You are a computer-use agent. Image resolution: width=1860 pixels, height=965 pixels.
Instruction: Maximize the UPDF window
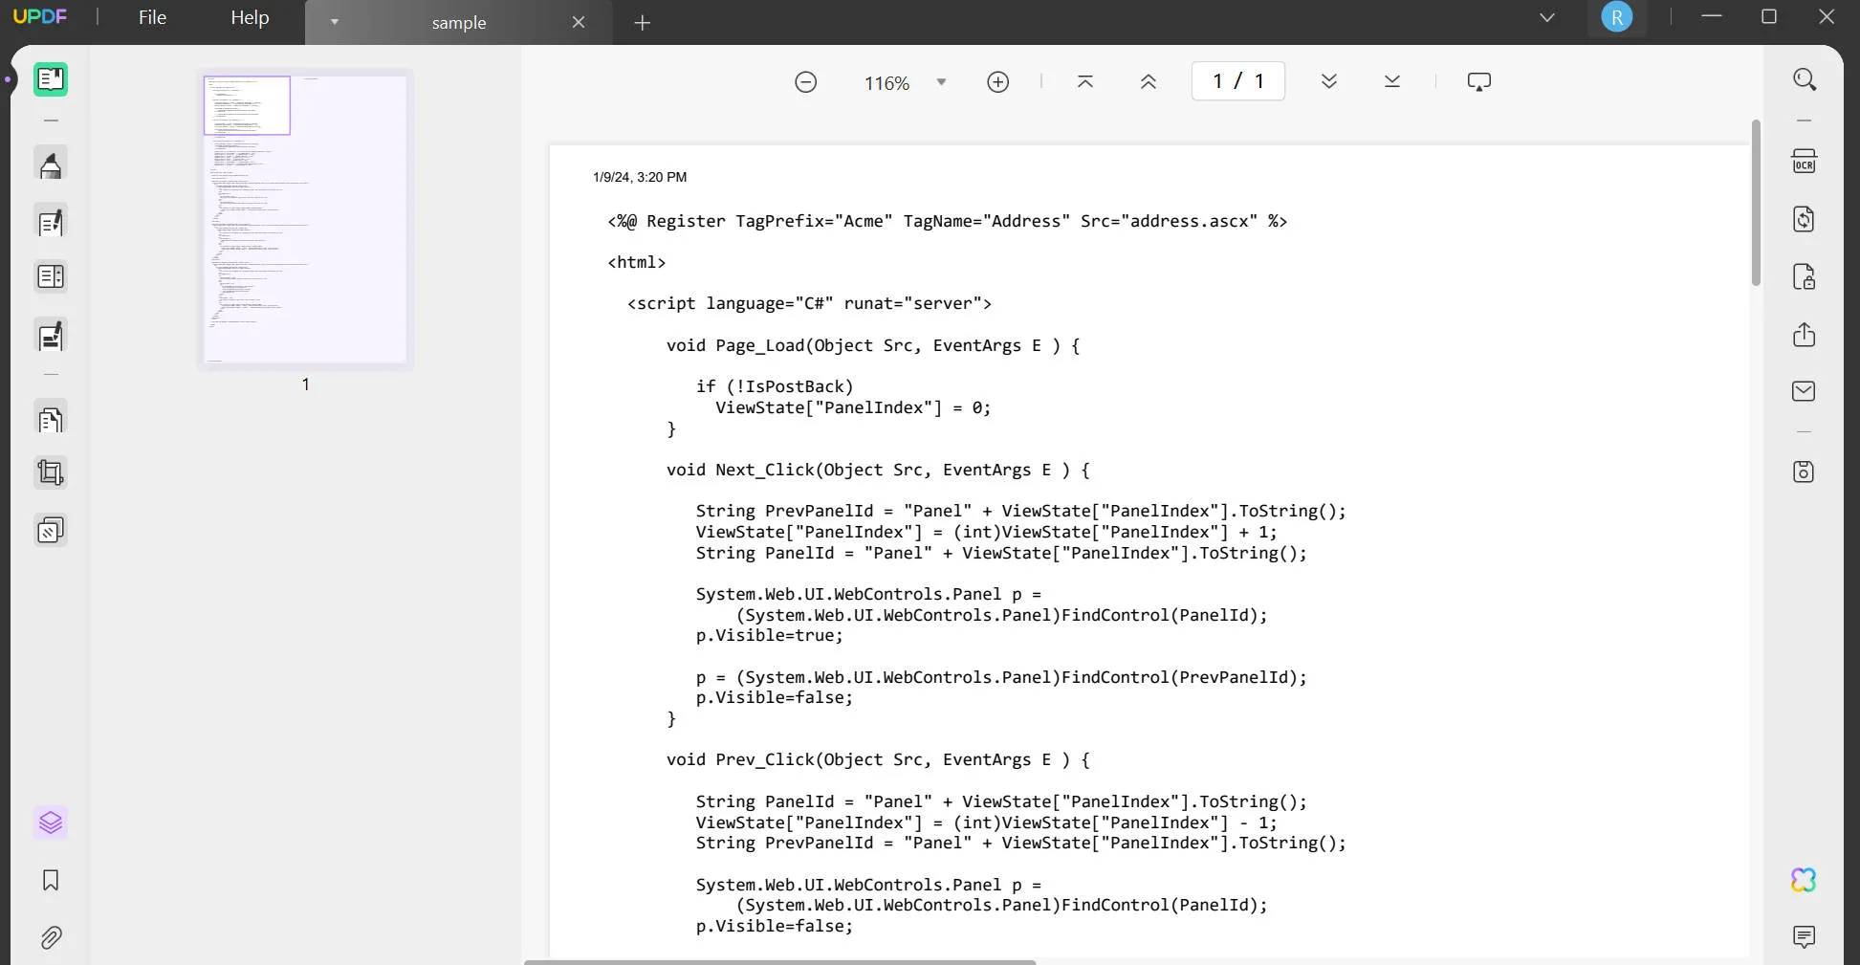point(1769,17)
